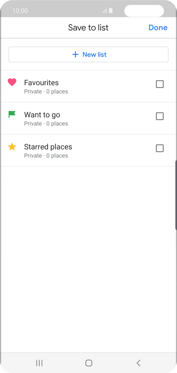This screenshot has width=177, height=373.
Task: Check the Favourites list checkbox
Action: 160,84
